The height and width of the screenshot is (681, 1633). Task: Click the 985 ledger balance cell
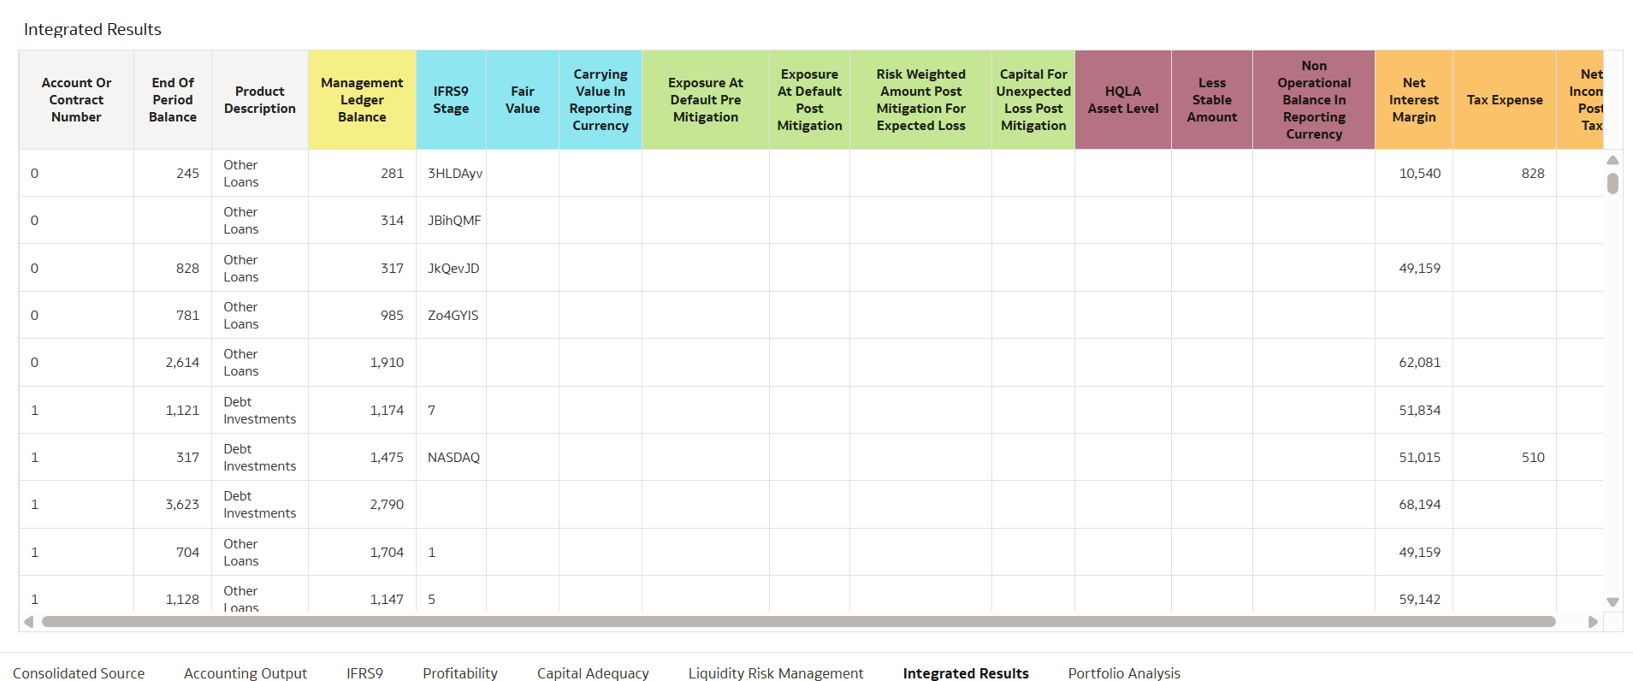click(362, 316)
